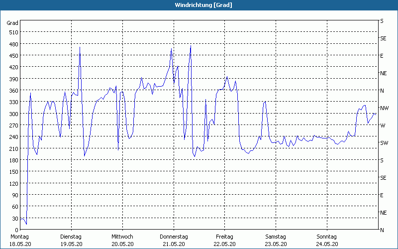This screenshot has height=249, width=398.
Task: Select the Mittwoch 20.05.20 date label
Action: click(122, 240)
